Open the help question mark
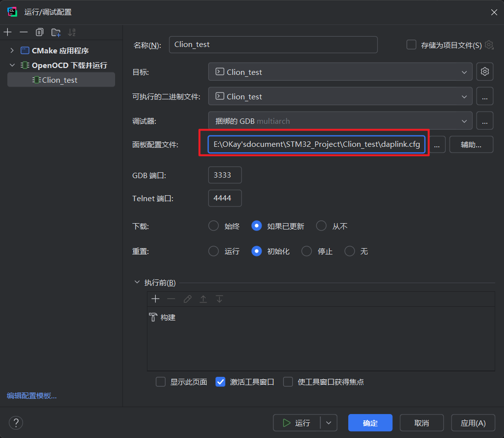The height and width of the screenshot is (438, 504). click(16, 423)
